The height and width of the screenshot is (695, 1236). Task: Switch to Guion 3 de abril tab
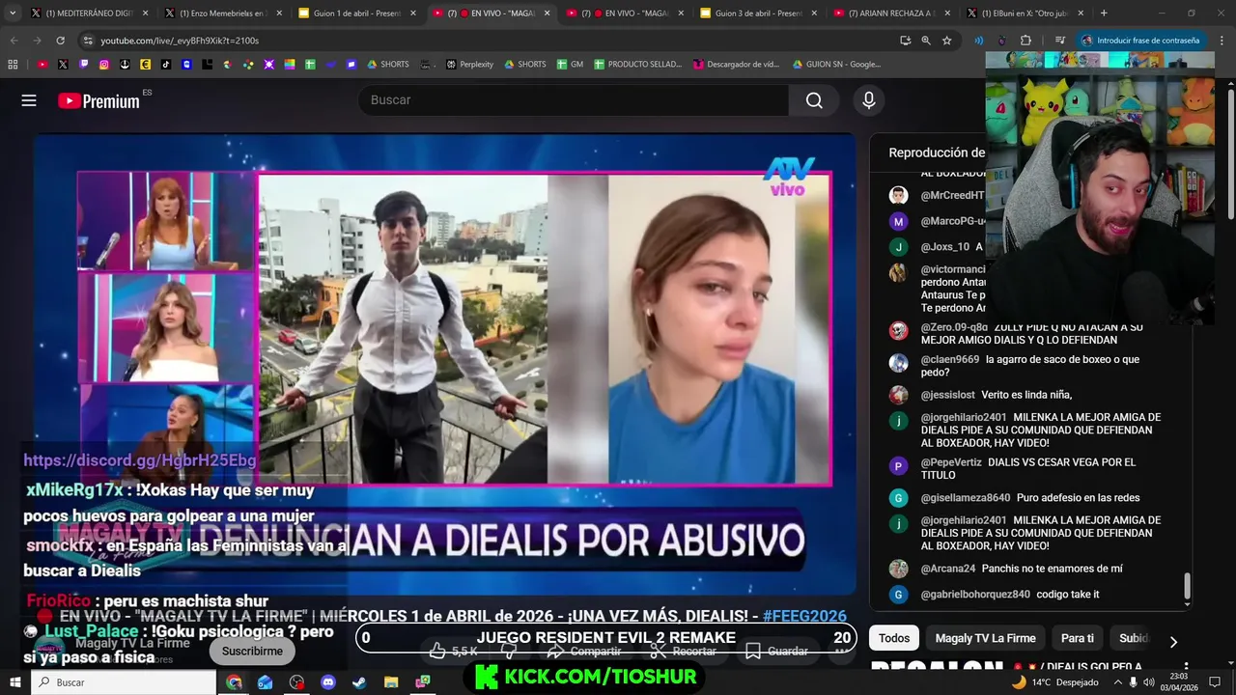click(757, 14)
